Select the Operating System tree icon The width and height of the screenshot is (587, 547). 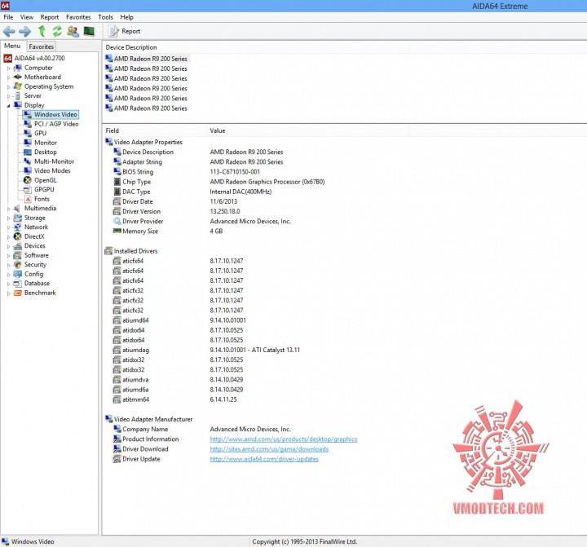[x=18, y=86]
